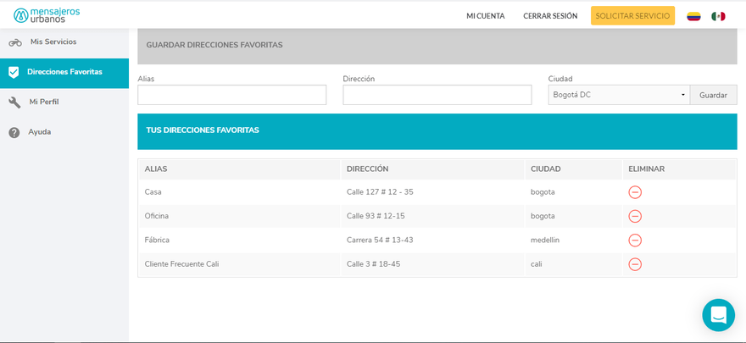
Task: Delete the Casa favorite address
Action: (635, 192)
